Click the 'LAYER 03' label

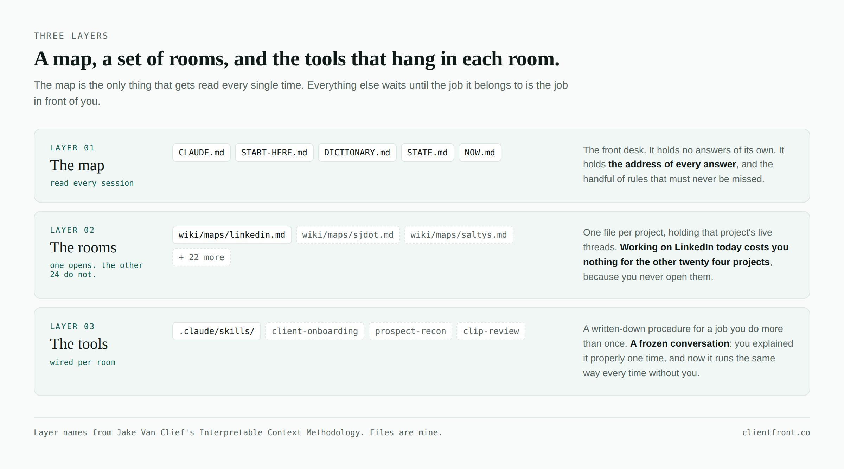(72, 327)
